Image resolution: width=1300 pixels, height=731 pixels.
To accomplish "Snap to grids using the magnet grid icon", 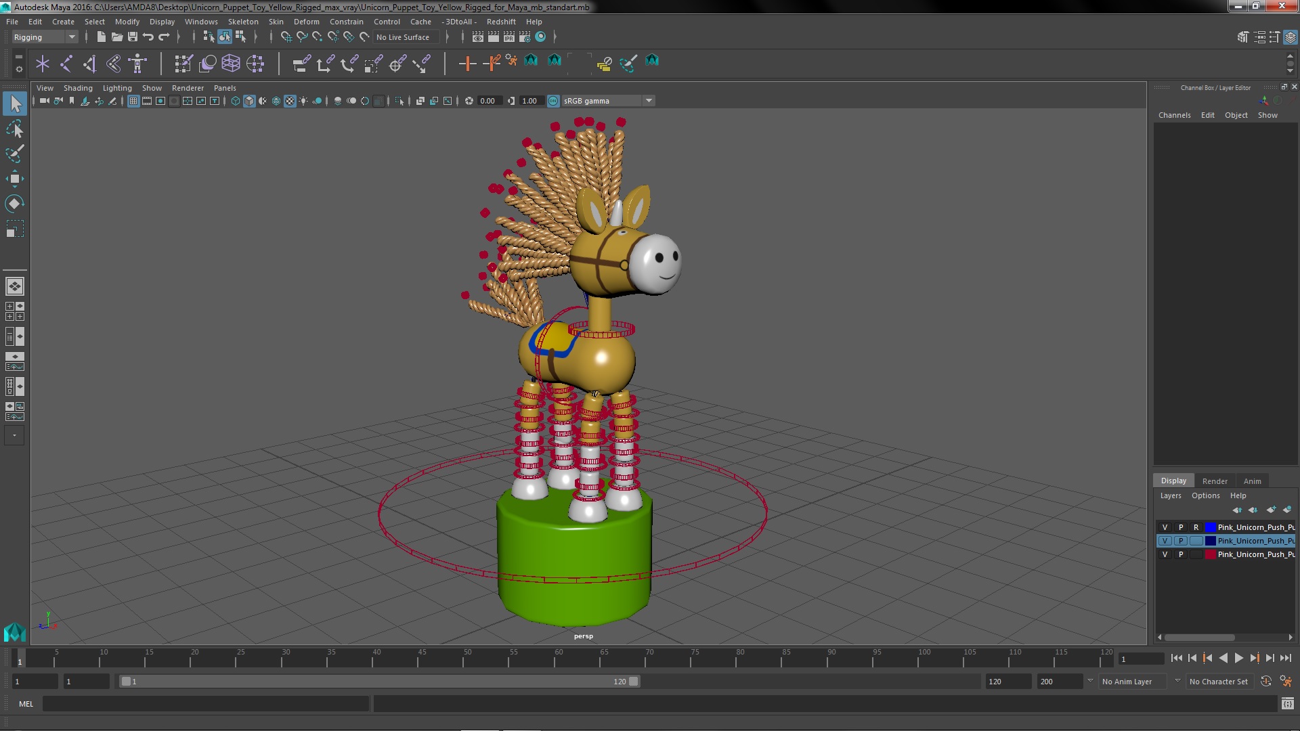I will click(x=286, y=37).
